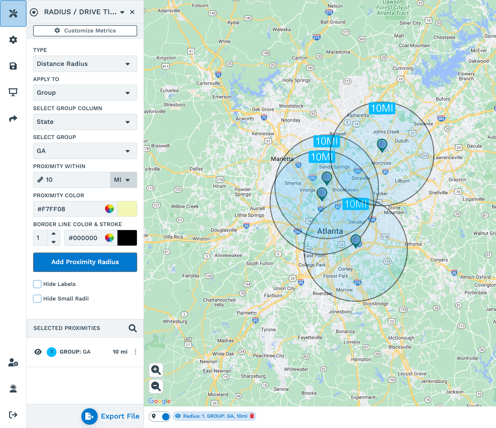This screenshot has height=428, width=496.
Task: Click the black border color swatch
Action: click(127, 238)
